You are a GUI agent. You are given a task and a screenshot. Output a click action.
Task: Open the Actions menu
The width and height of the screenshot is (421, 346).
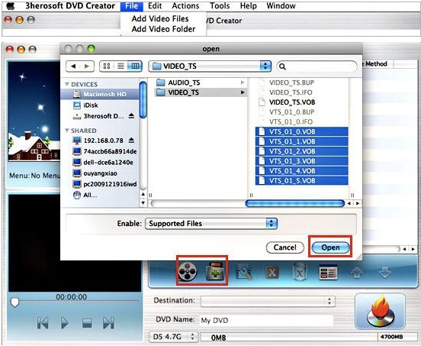(x=185, y=6)
